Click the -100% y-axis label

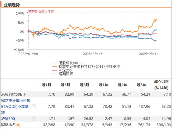pyautogui.click(x=19, y=50)
